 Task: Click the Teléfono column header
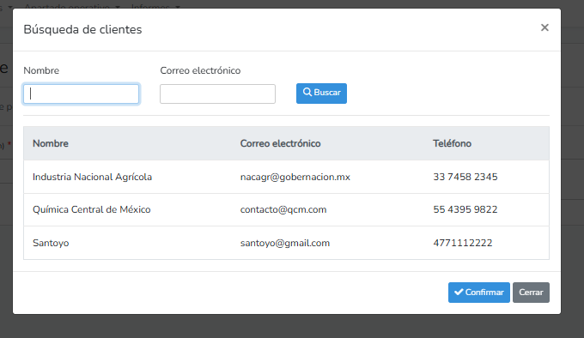(x=452, y=143)
